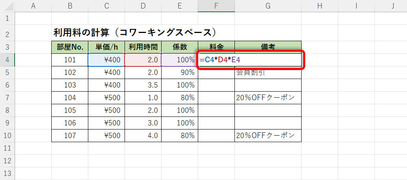The width and height of the screenshot is (407, 180).
Task: Select column C header
Action: [106, 6]
